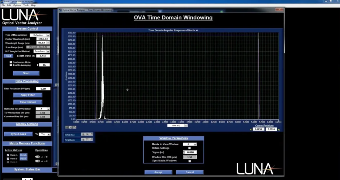Click the Time (ns) axis autoscale icon
Screen dimensions: 340x180
pos(87,134)
